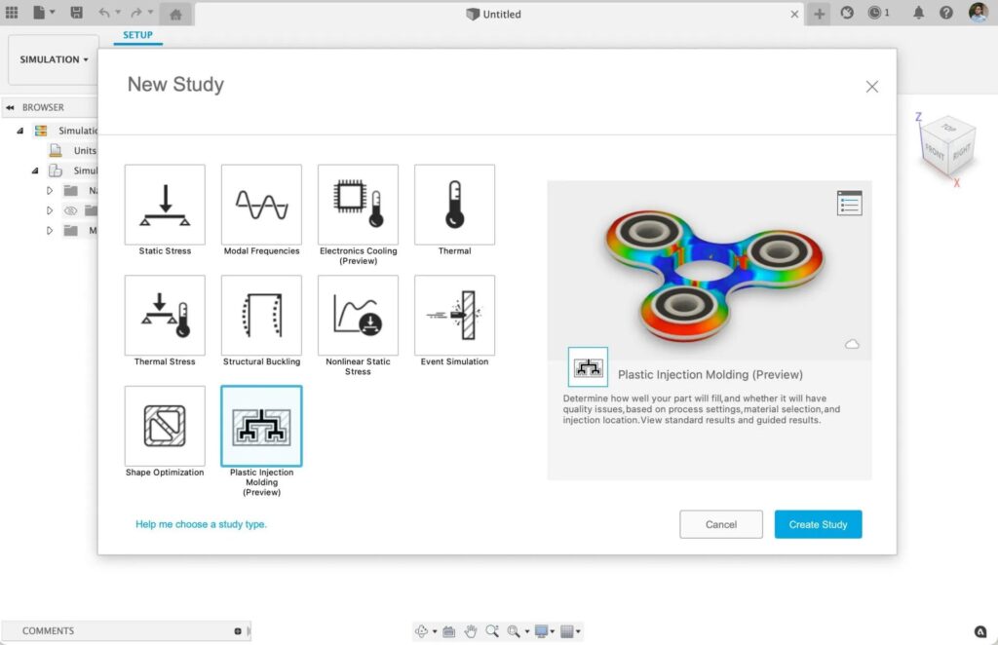Select Nonlinear Static Stress study
The height and width of the screenshot is (645, 998).
[359, 316]
